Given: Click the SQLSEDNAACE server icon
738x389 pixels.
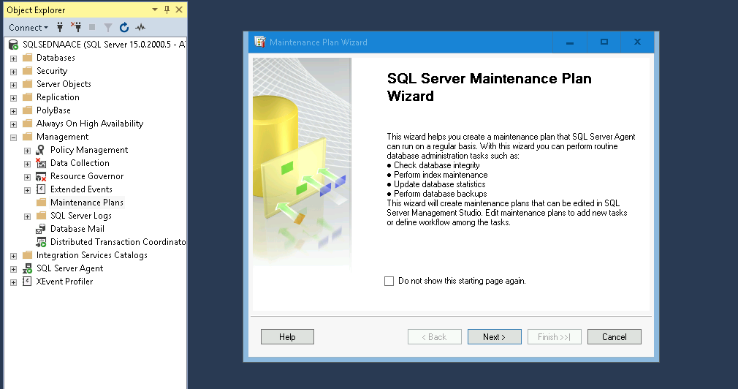Looking at the screenshot, I should (x=14, y=45).
